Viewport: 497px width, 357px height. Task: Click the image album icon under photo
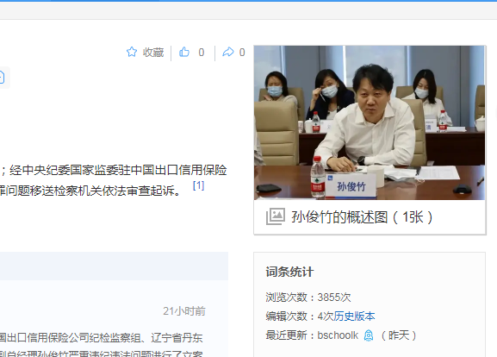click(275, 216)
